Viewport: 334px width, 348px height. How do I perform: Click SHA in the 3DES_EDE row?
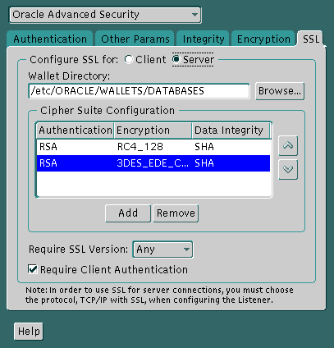(x=204, y=163)
